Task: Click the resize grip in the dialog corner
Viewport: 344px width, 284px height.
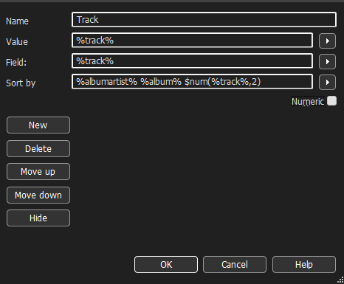Action: point(340,280)
